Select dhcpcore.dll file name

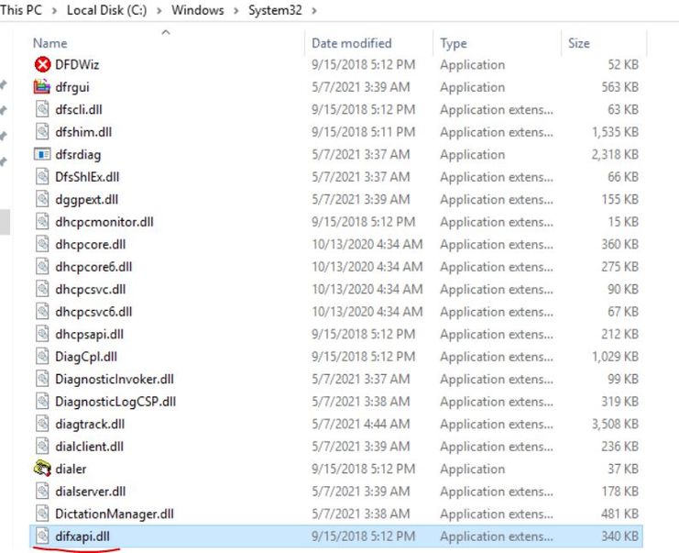(x=91, y=245)
